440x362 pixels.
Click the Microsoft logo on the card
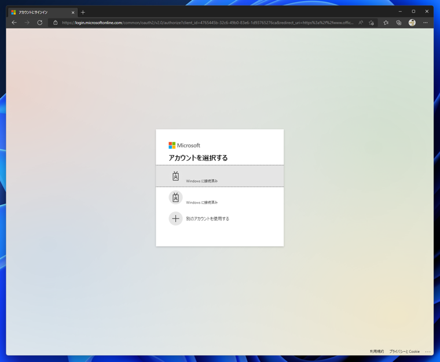click(184, 145)
